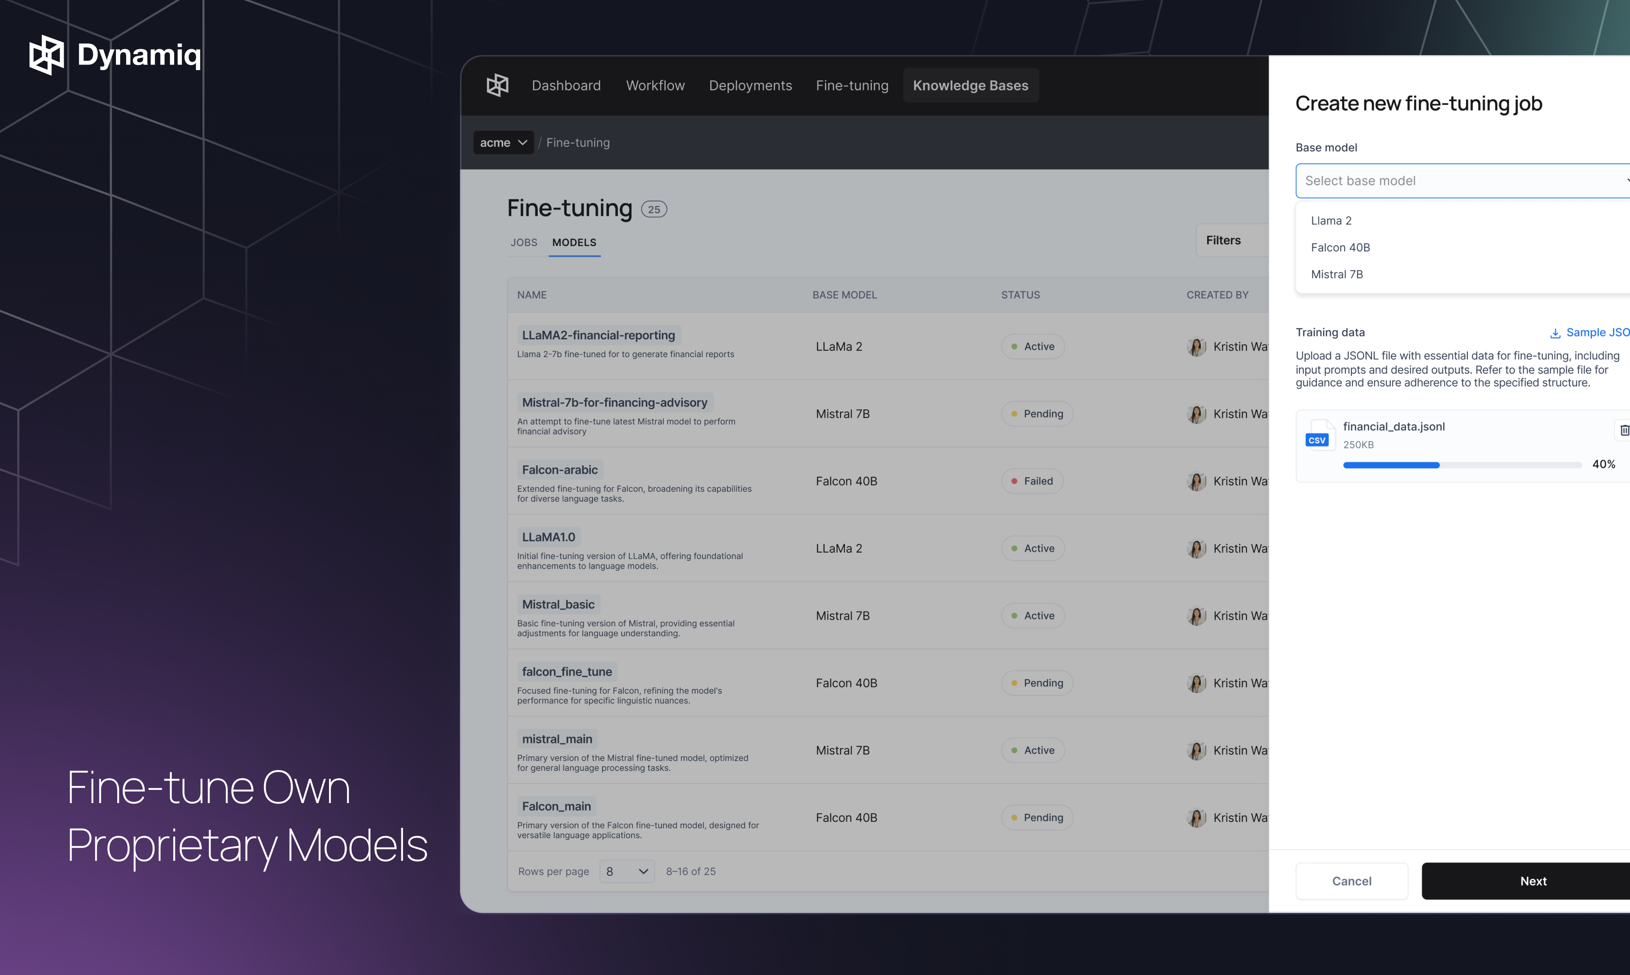
Task: Click the upload progress bar at 40%
Action: 1462,465
